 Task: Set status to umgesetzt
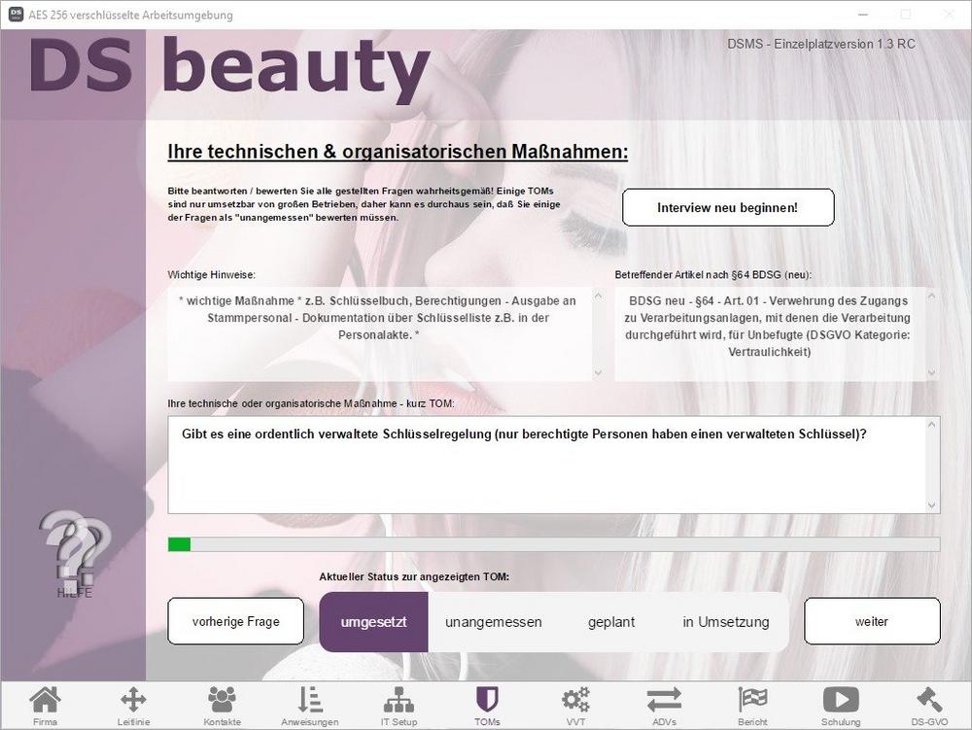tap(373, 622)
